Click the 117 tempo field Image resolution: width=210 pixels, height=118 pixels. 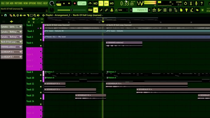(82, 3)
